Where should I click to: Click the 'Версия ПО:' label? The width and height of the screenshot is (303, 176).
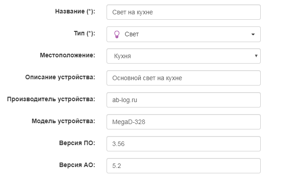click(x=77, y=143)
